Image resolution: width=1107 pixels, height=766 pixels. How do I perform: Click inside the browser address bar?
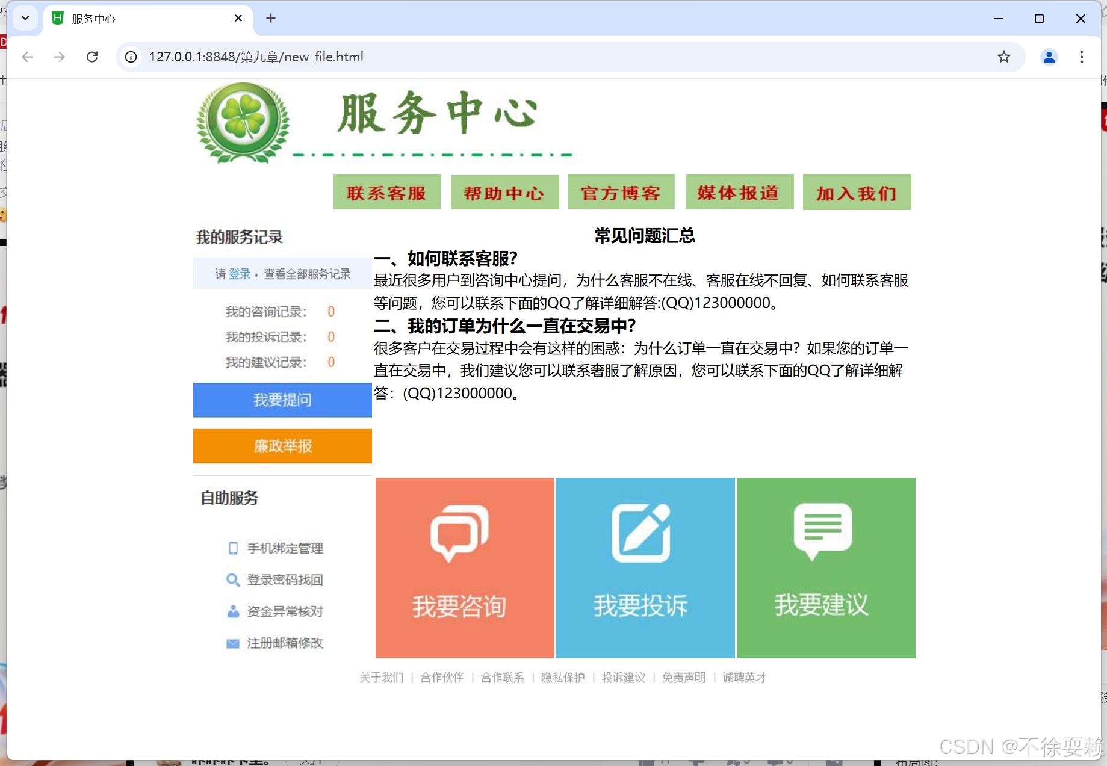(x=421, y=57)
